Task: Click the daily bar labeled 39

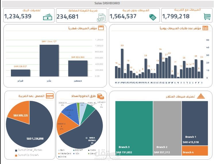Action: (122, 63)
